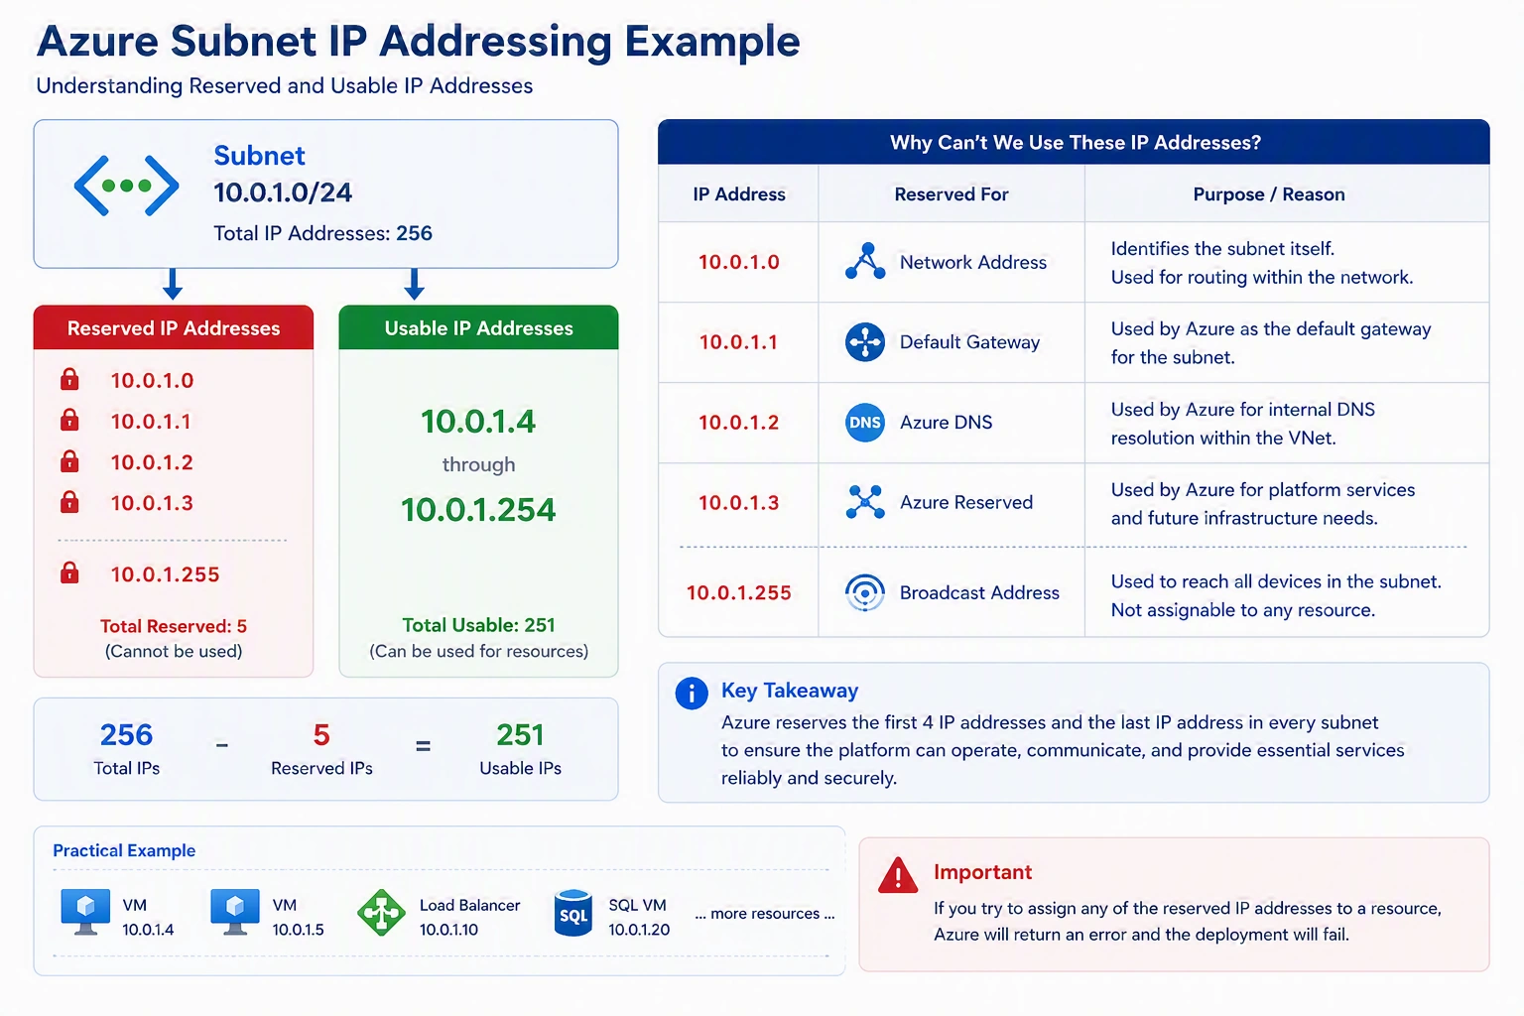The width and height of the screenshot is (1524, 1016).
Task: Select the SQL VM database icon
Action: (x=573, y=913)
